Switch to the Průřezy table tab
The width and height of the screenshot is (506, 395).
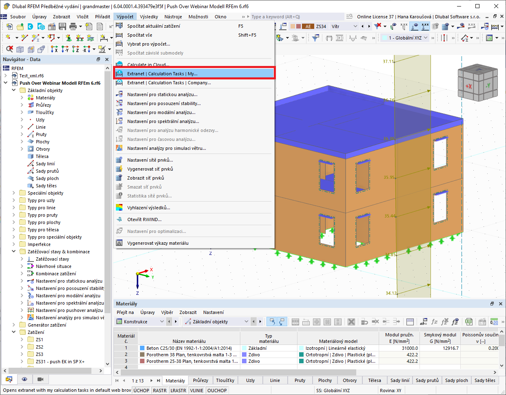200,380
